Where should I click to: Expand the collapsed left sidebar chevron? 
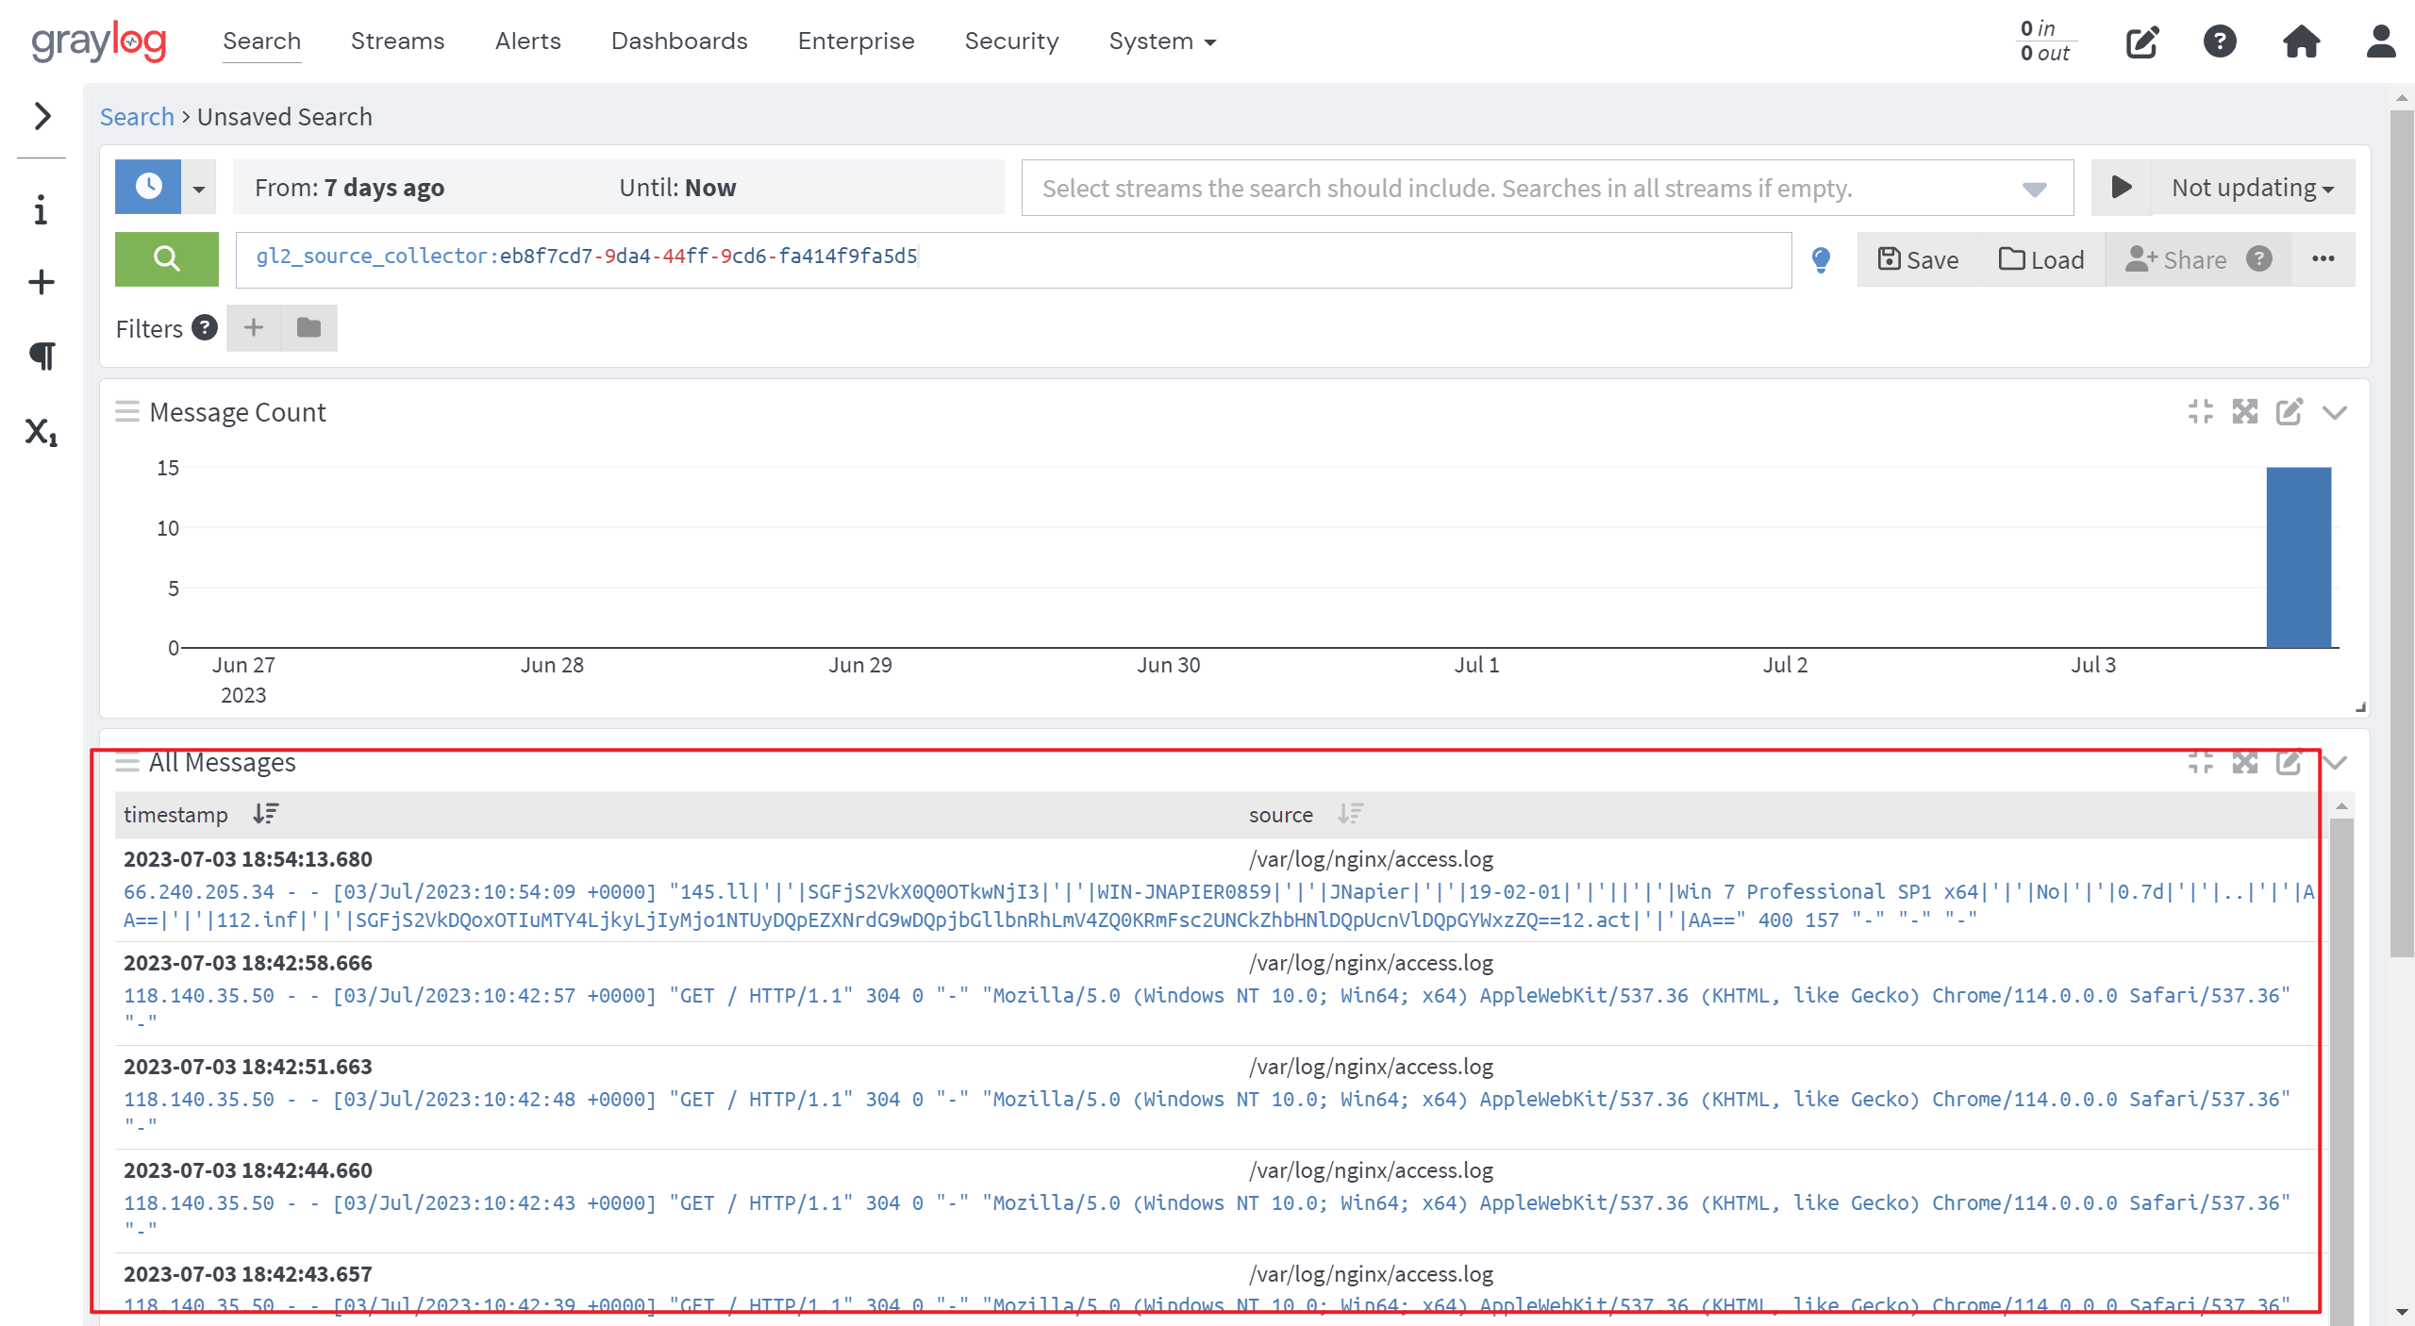[42, 116]
